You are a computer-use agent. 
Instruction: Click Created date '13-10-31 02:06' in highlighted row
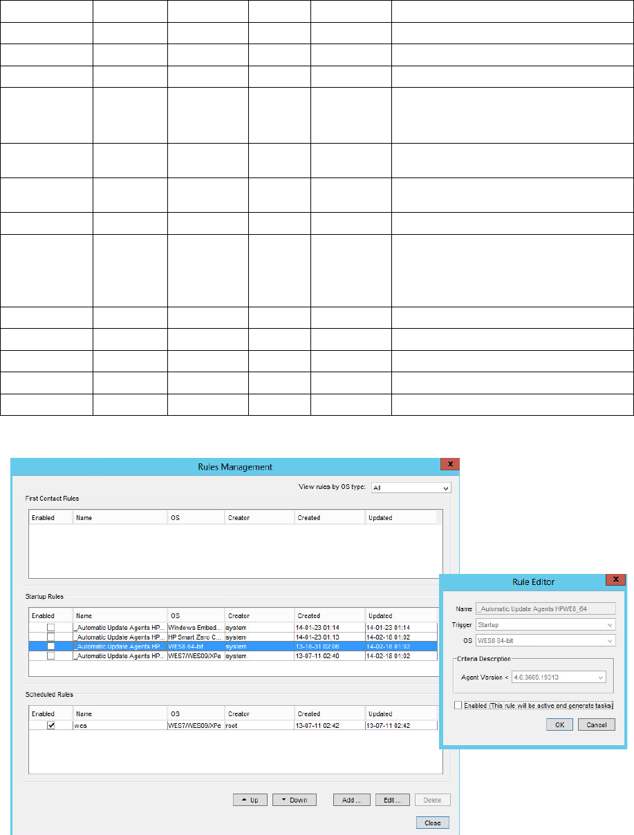(x=330, y=646)
